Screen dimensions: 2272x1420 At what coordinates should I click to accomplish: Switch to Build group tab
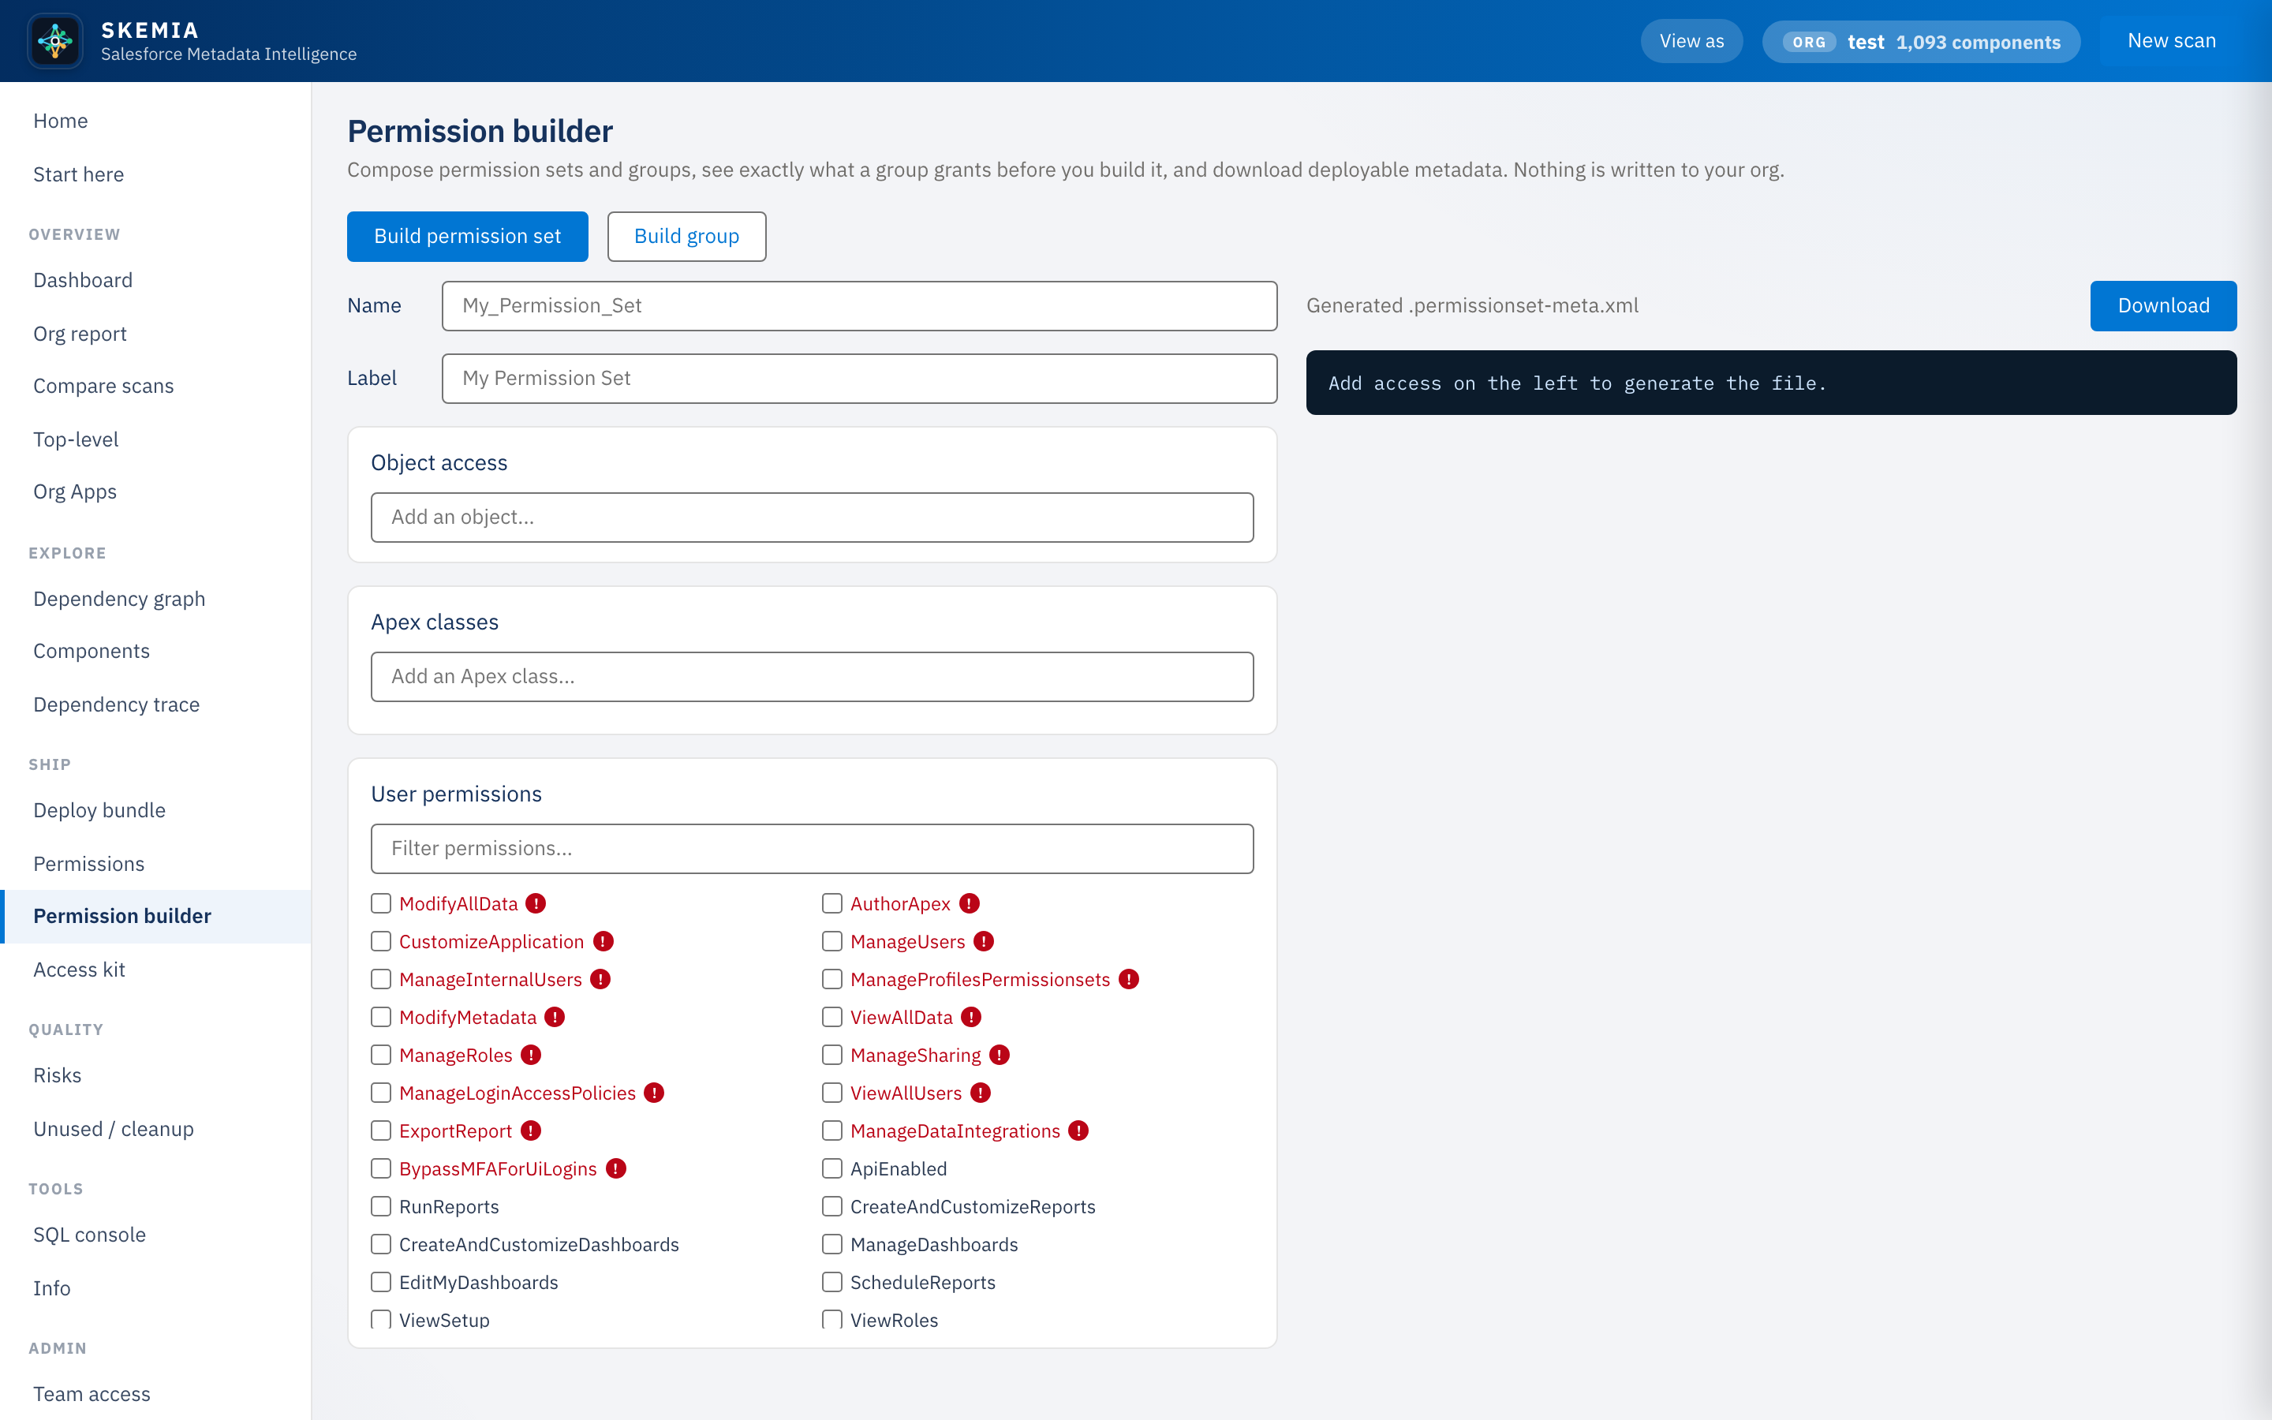[686, 237]
